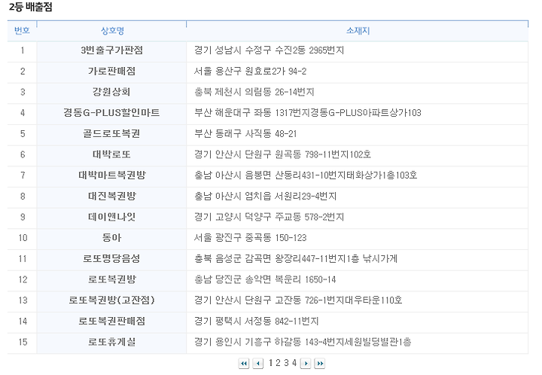This screenshot has height=375, width=542.
Task: Click row number 5 cell
Action: tap(22, 134)
